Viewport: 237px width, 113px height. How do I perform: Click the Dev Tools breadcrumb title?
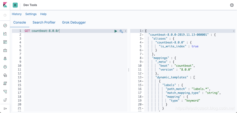tap(30, 5)
